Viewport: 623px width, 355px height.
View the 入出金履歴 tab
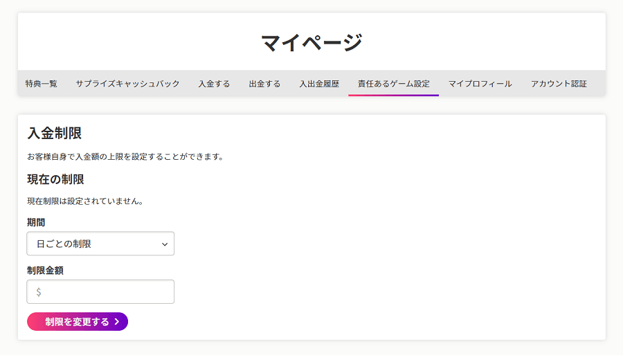pos(319,84)
